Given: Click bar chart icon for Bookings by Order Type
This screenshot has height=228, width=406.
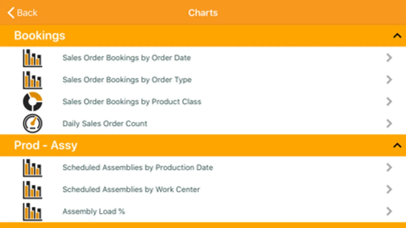Looking at the screenshot, I should point(33,80).
